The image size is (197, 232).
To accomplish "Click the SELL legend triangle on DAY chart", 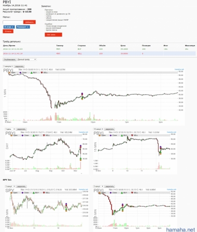I will point(44,135).
